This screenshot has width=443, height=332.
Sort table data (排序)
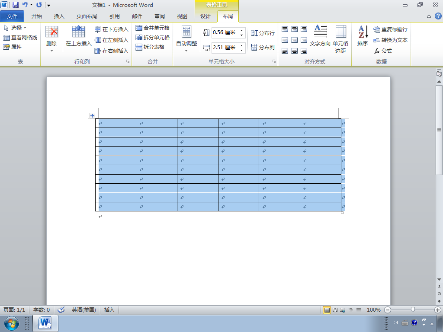pos(363,36)
